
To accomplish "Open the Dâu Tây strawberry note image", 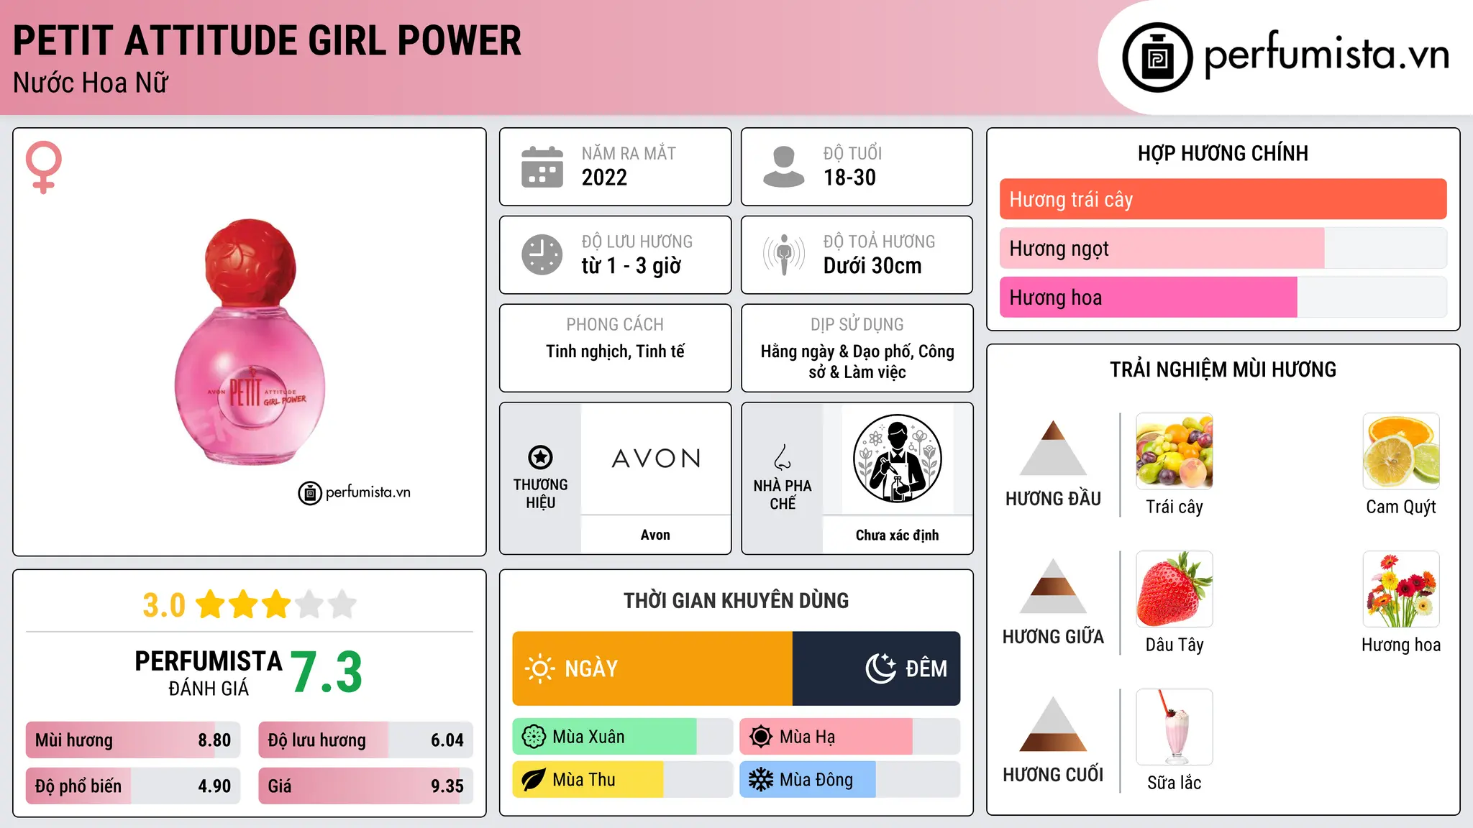I will (1175, 589).
